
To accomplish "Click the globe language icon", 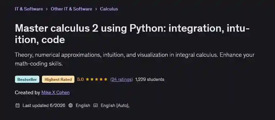I will pos(71,105).
